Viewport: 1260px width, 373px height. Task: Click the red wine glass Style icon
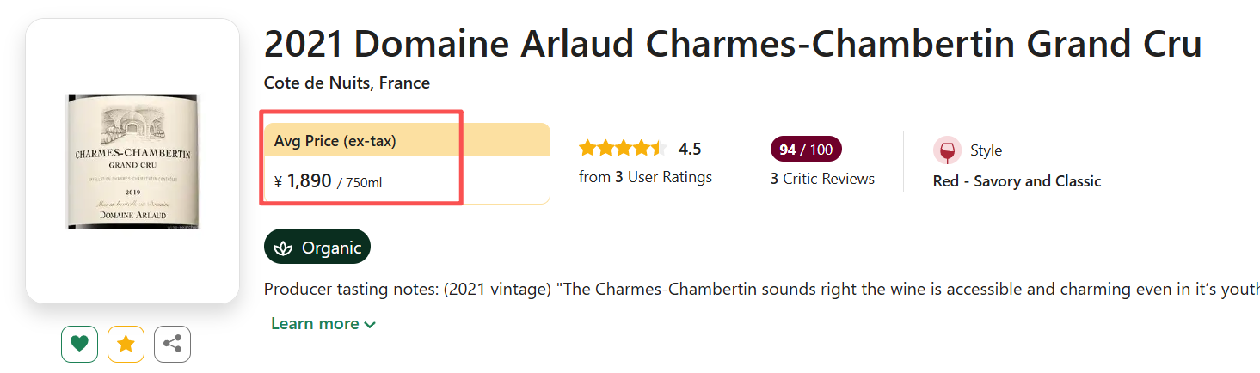tap(947, 150)
